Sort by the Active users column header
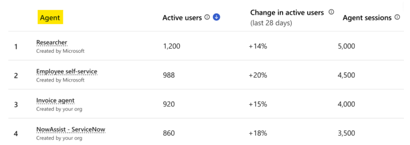Image resolution: width=410 pixels, height=145 pixels. point(182,18)
